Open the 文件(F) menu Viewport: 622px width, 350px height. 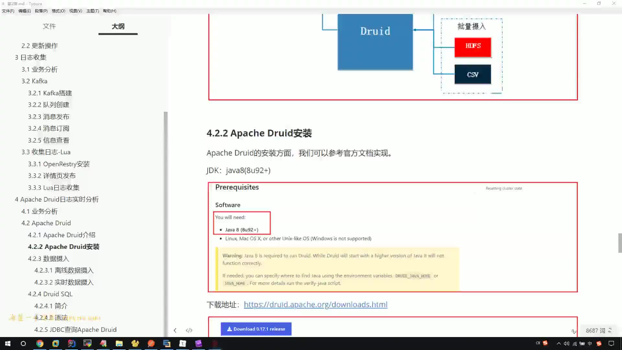click(8, 11)
